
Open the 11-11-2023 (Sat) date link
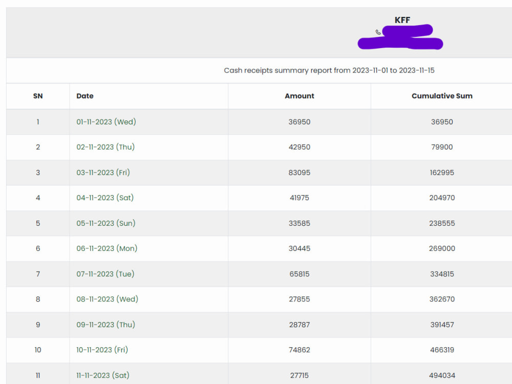coord(103,375)
